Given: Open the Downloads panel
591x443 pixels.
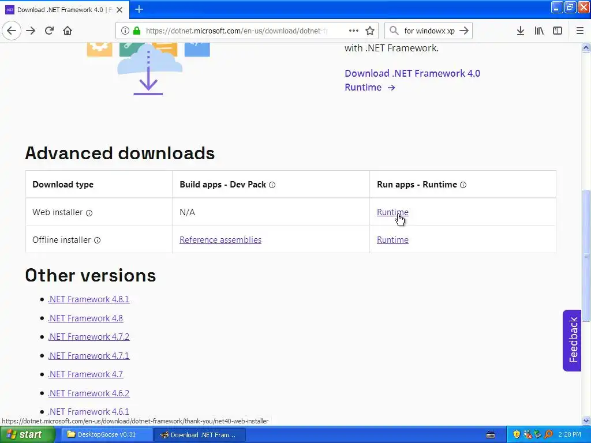Looking at the screenshot, I should (520, 31).
